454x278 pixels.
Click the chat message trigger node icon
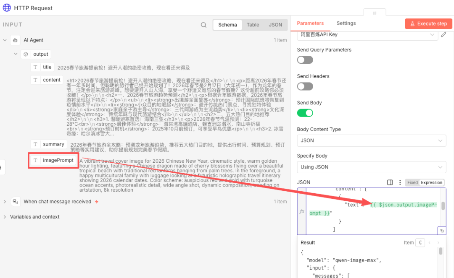[16, 202]
